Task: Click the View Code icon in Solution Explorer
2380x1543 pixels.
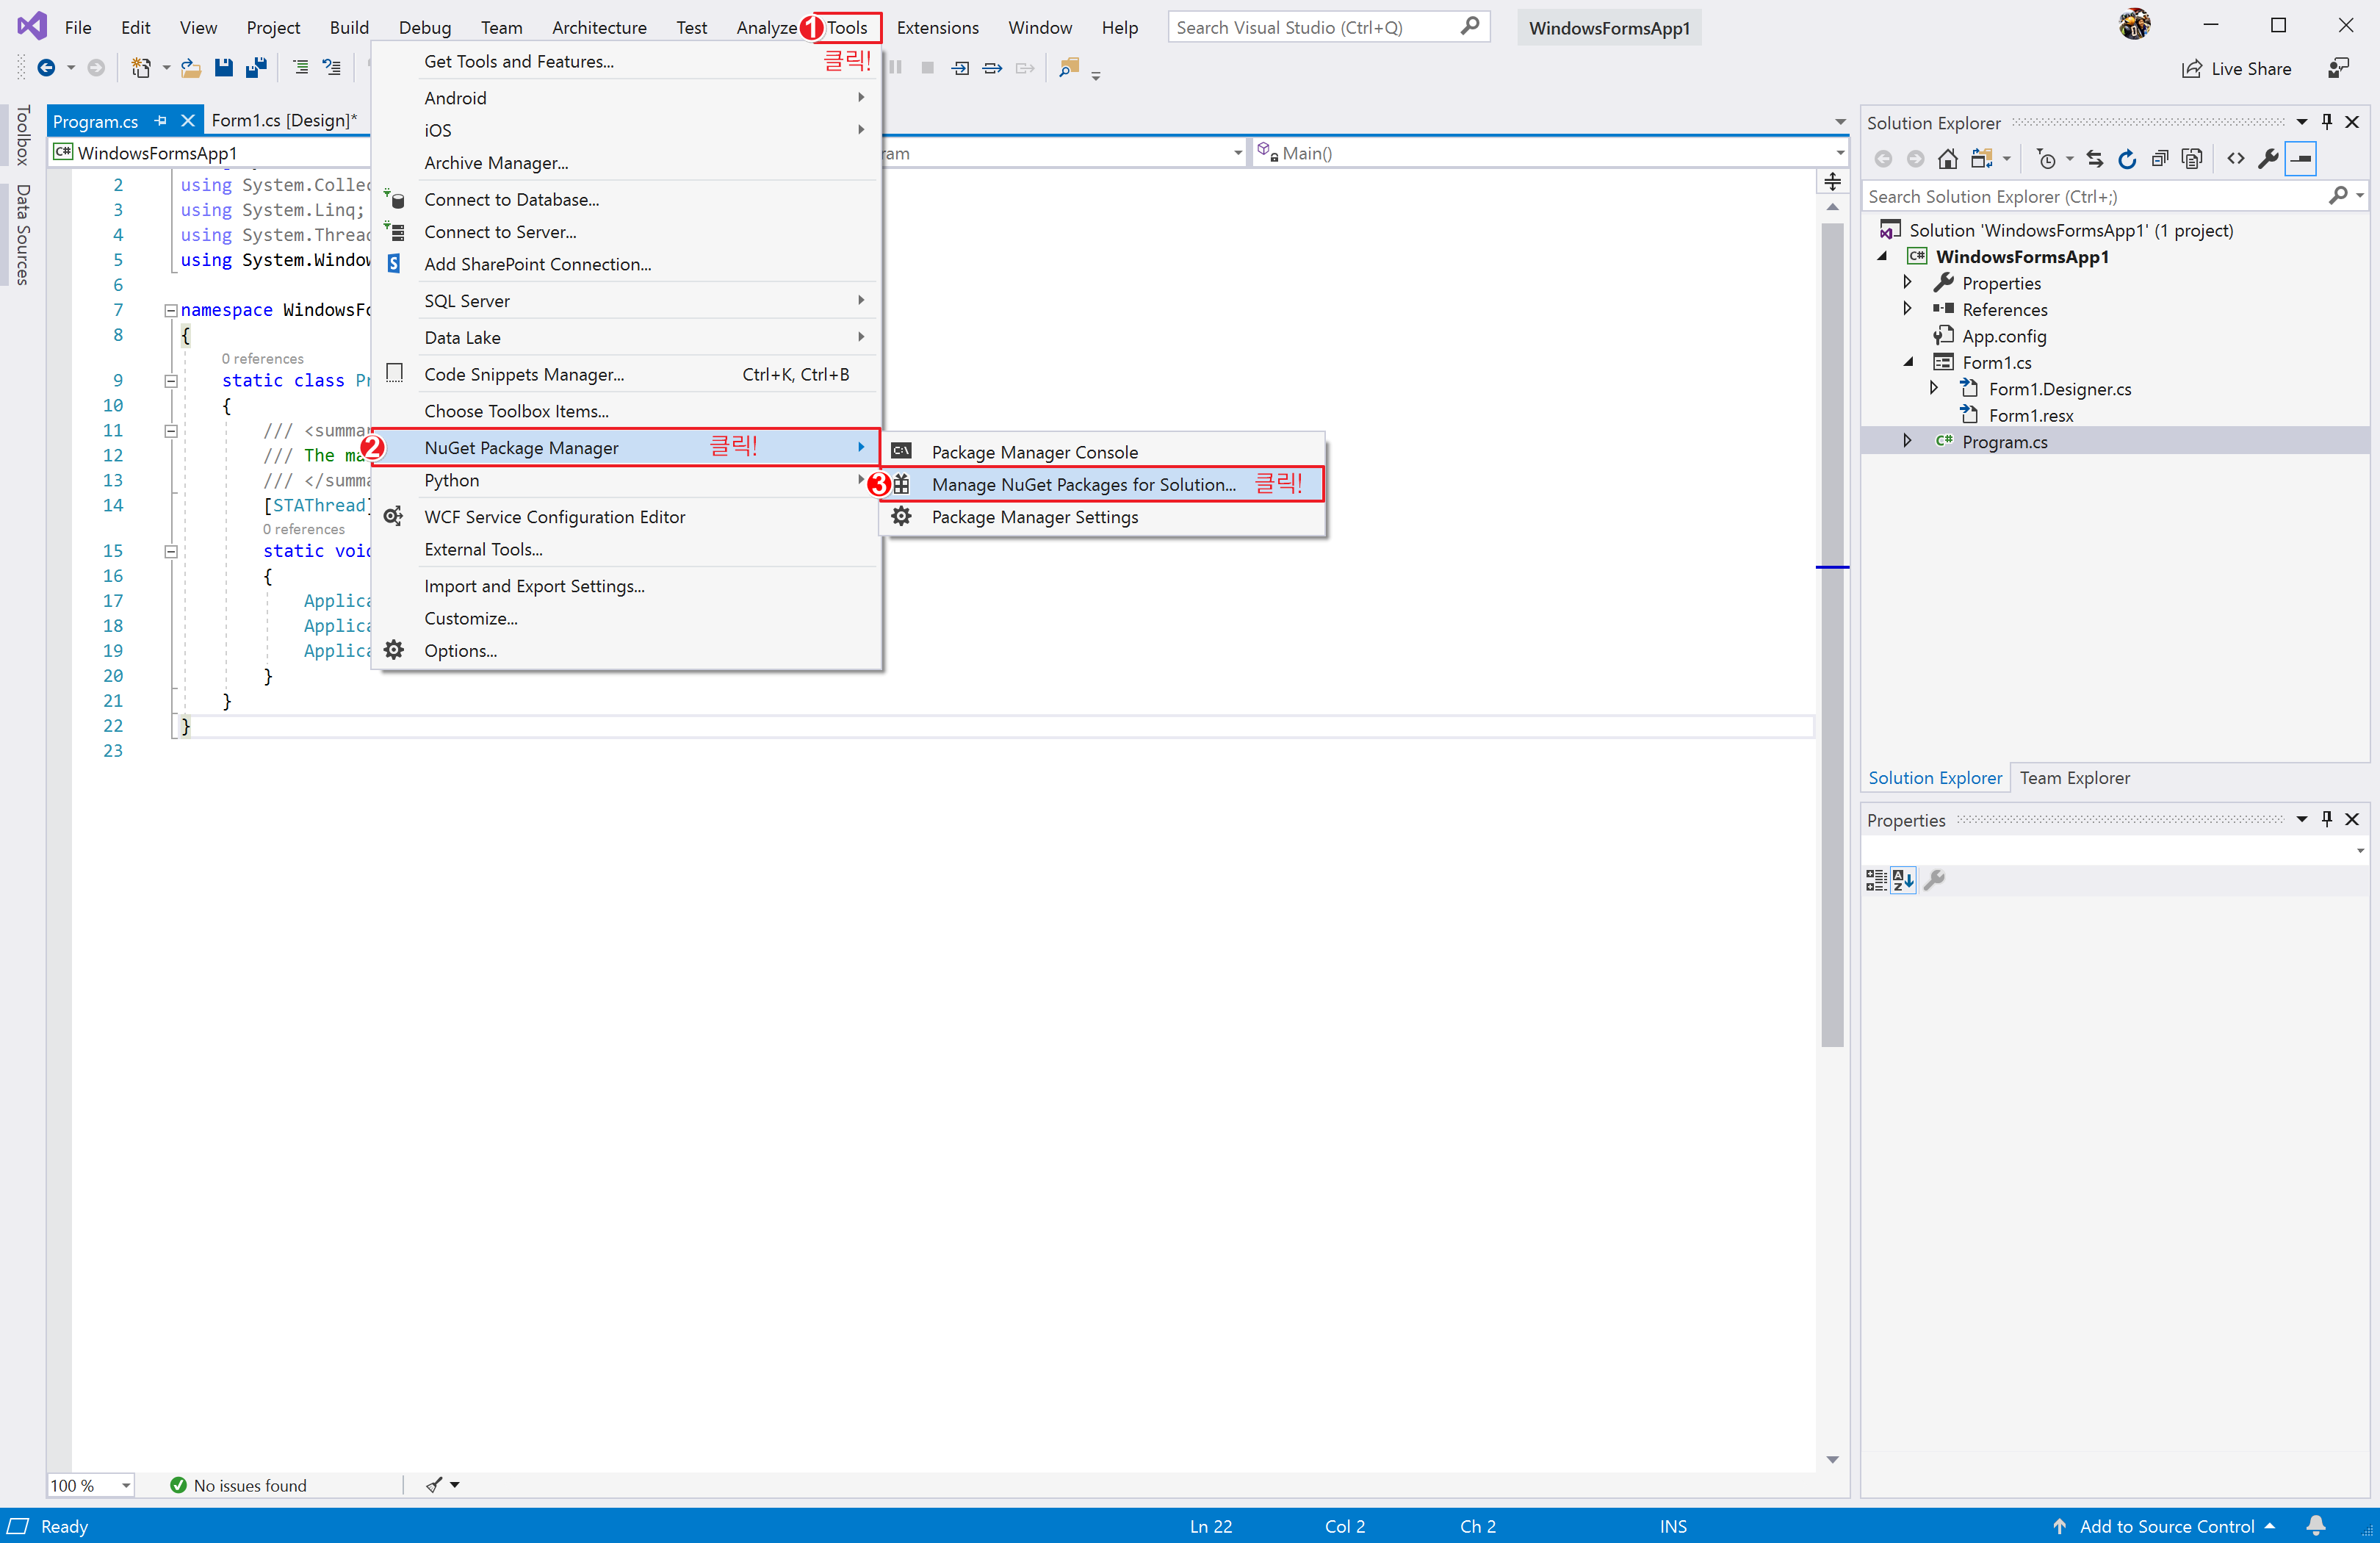Action: pos(2237,159)
